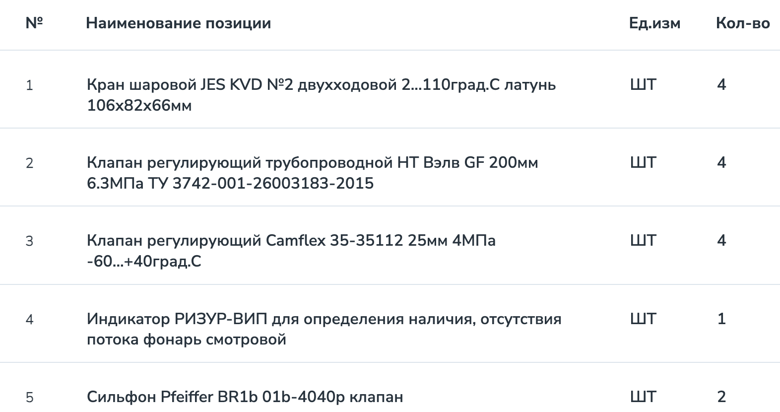Click row number 2 cell

(x=29, y=163)
